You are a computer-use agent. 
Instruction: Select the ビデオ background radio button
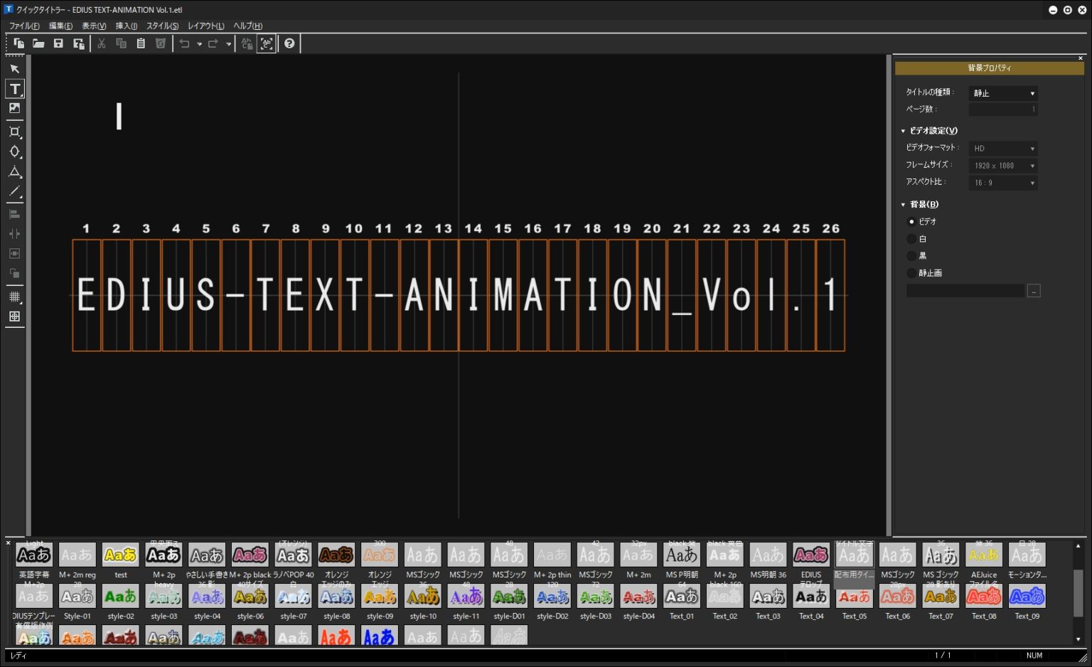(x=911, y=222)
